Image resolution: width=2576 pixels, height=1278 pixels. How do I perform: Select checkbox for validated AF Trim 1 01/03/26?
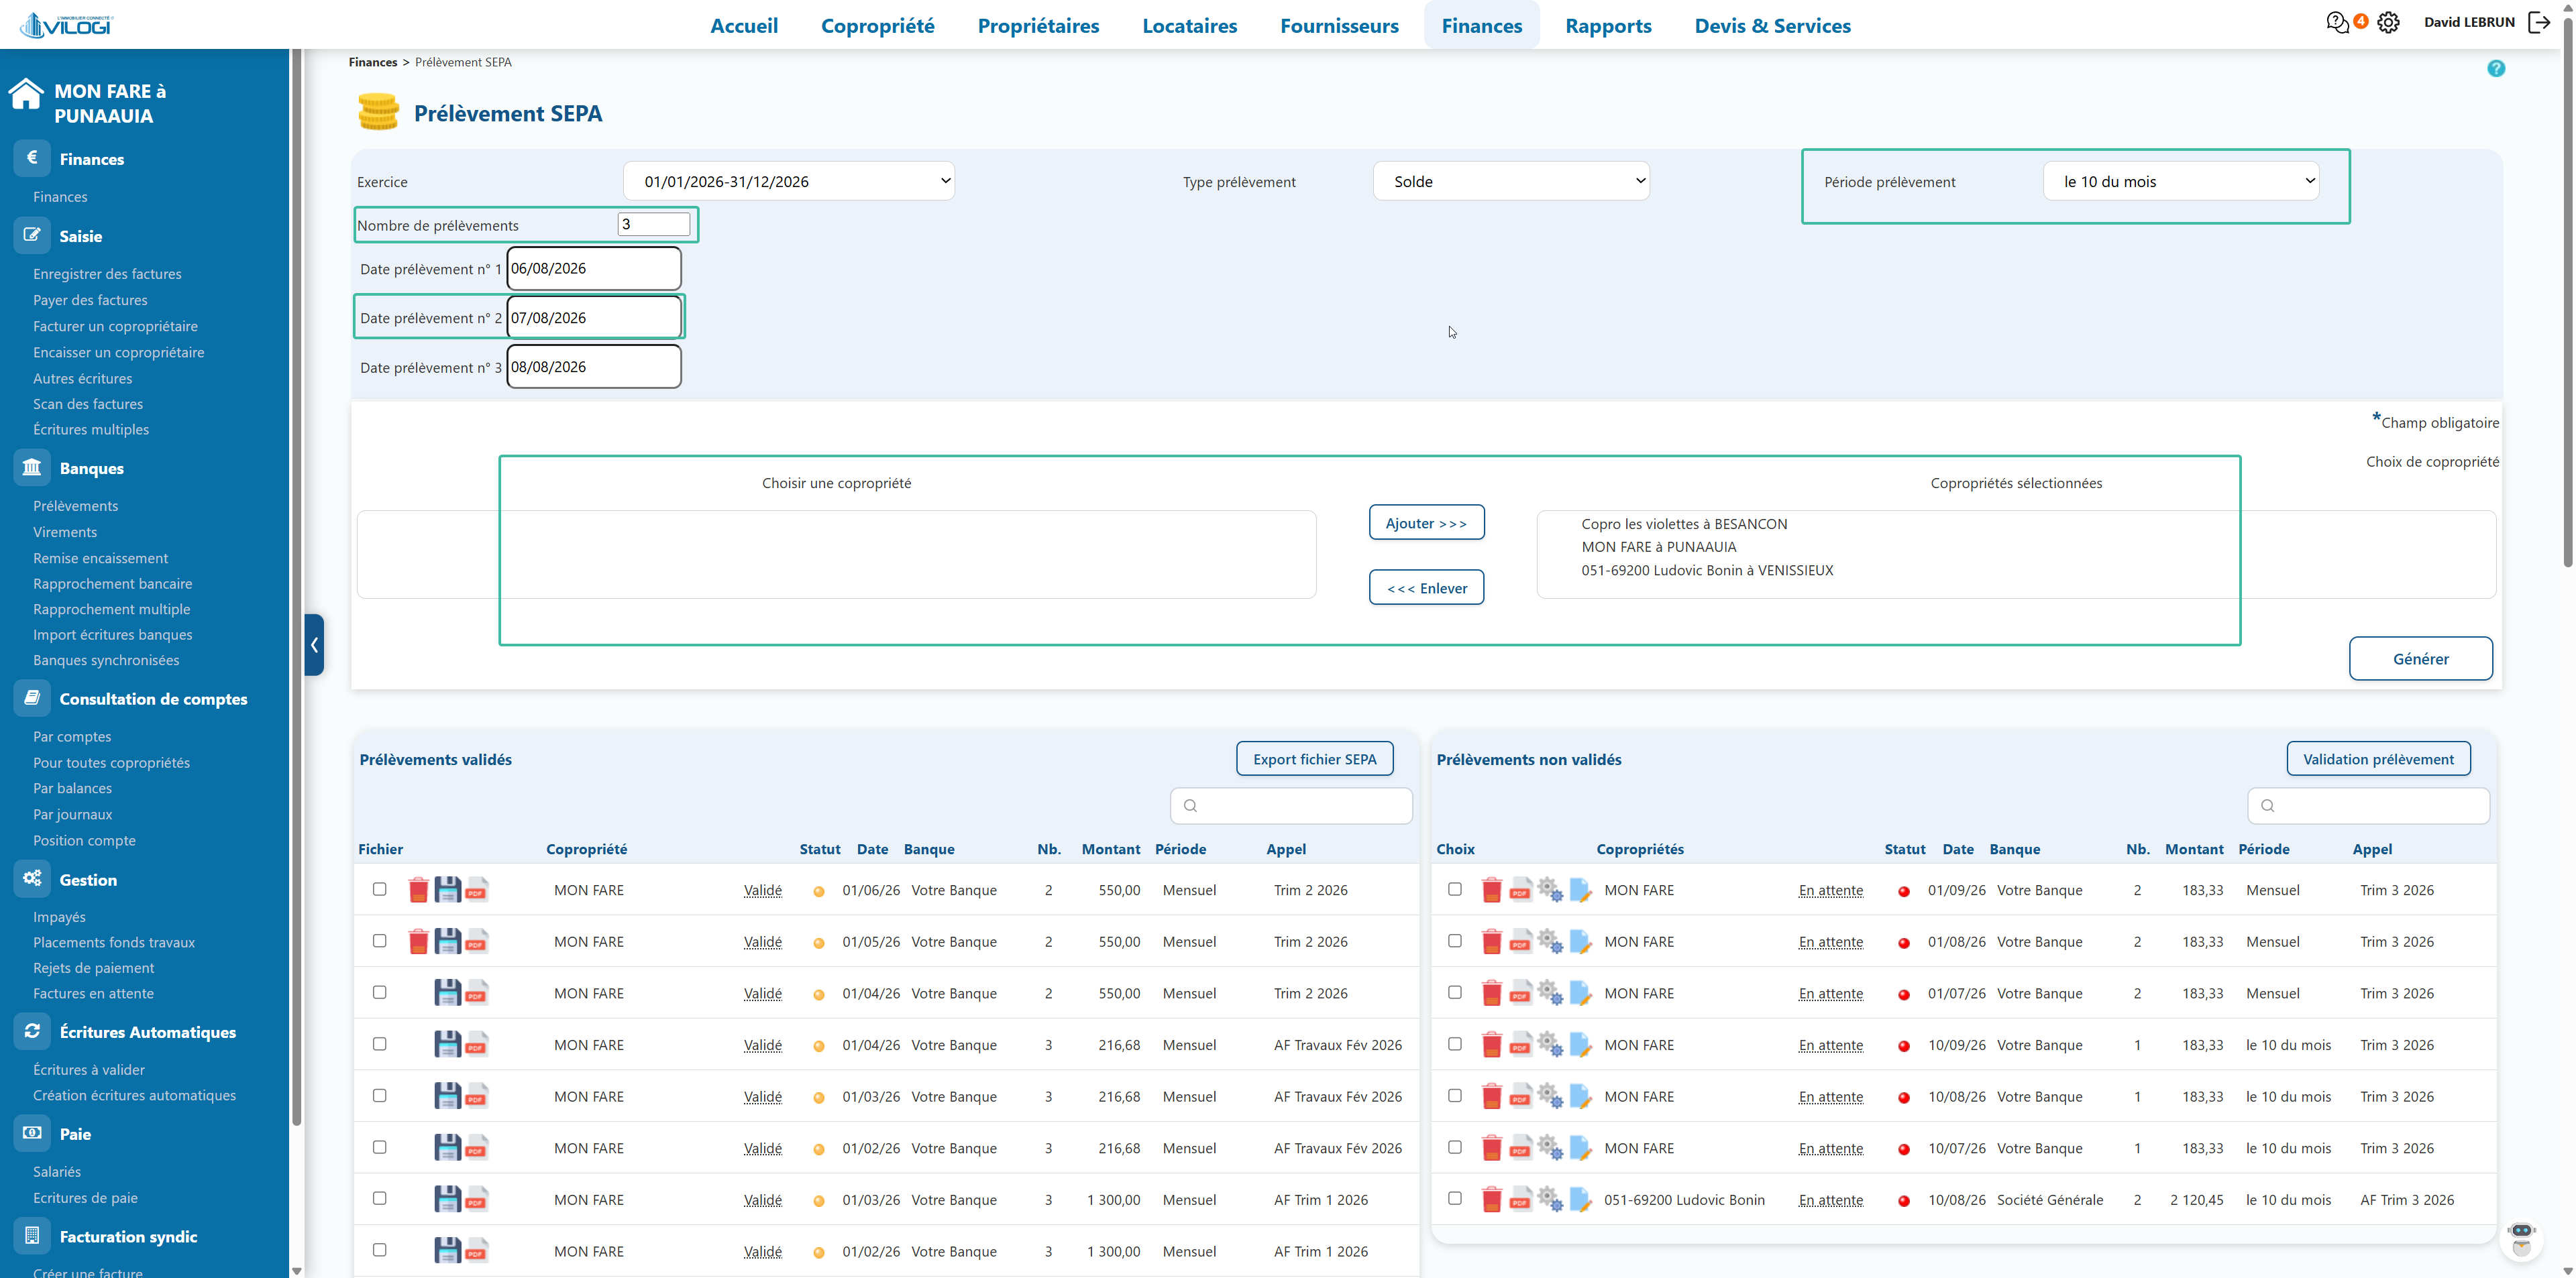pos(379,1198)
